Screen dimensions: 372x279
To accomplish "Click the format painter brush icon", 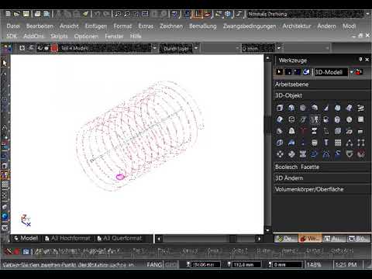I will (x=85, y=14).
